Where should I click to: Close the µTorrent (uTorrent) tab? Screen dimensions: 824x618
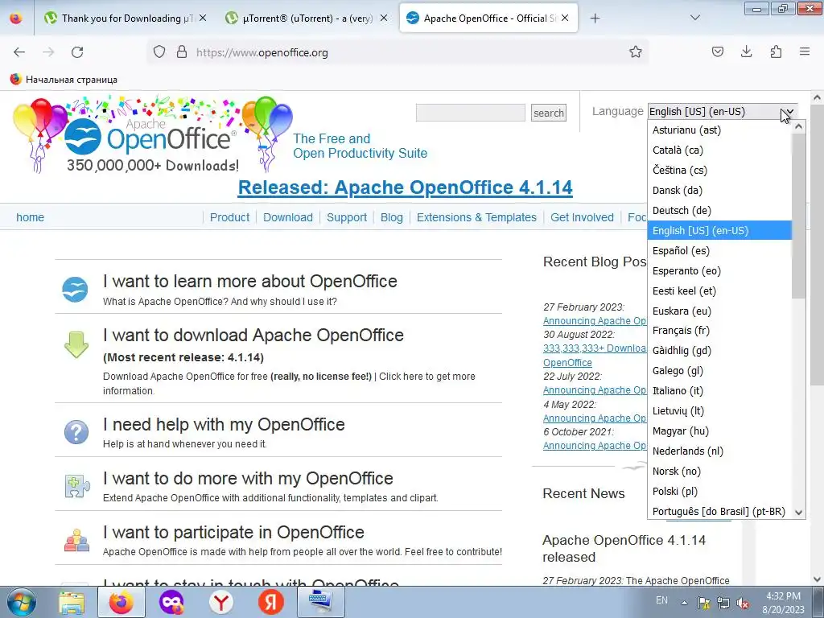(384, 19)
